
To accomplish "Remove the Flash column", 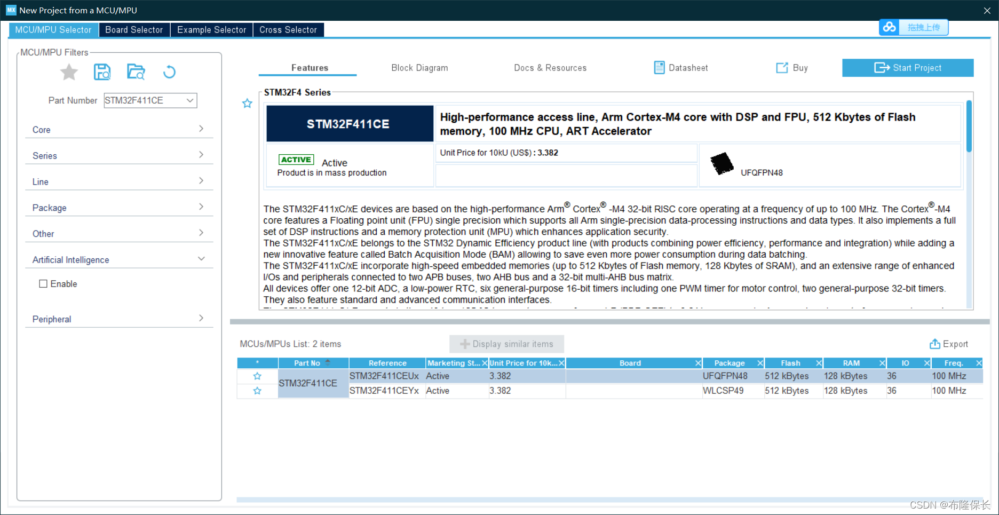I will click(x=819, y=363).
